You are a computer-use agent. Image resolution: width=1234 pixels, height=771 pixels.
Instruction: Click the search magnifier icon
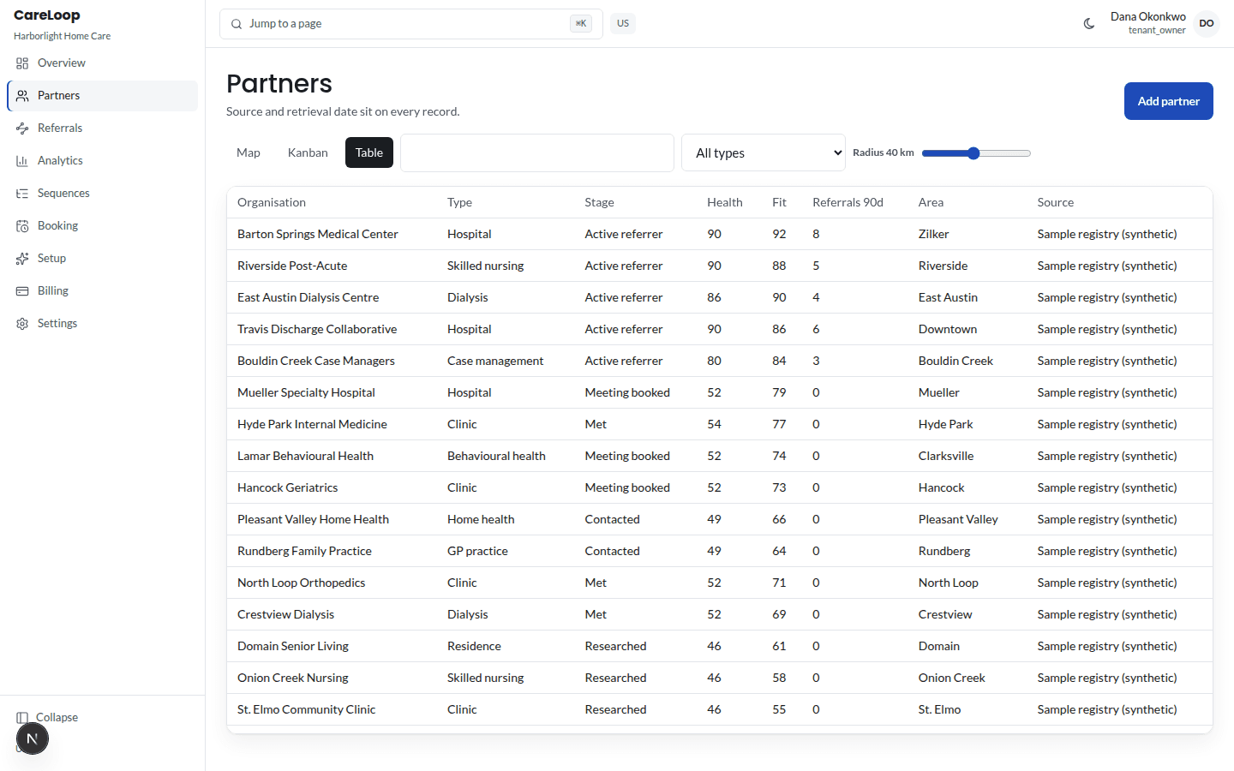click(x=237, y=24)
